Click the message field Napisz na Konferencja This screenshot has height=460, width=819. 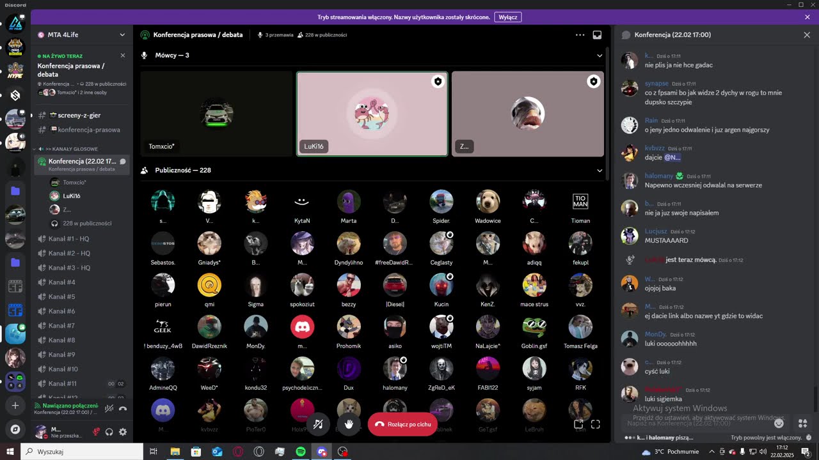[x=697, y=423]
